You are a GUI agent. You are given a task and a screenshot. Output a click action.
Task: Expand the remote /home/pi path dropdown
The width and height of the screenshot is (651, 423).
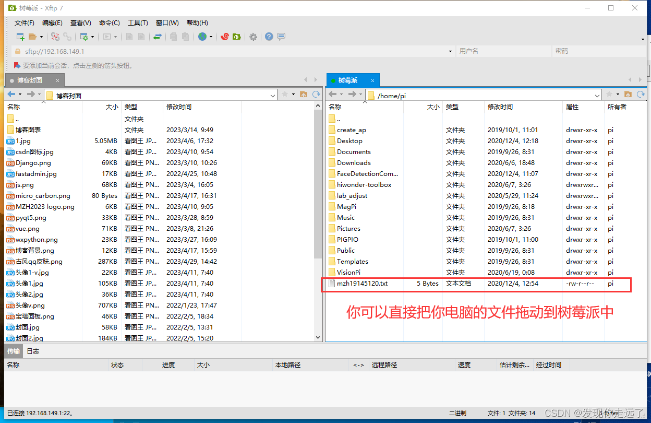[598, 95]
